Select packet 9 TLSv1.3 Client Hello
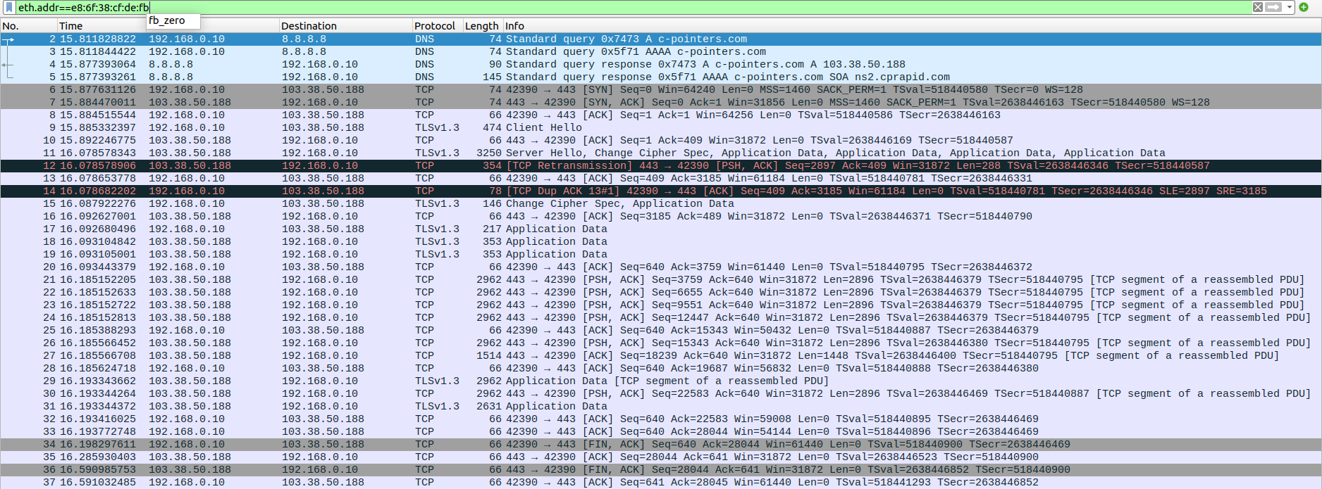 tap(543, 127)
